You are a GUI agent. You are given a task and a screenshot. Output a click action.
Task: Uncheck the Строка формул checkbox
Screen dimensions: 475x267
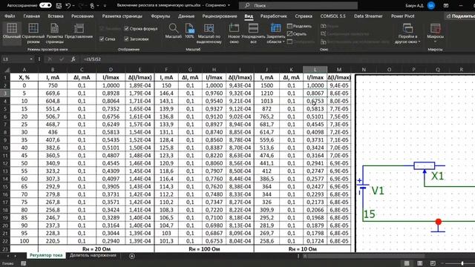[126, 29]
